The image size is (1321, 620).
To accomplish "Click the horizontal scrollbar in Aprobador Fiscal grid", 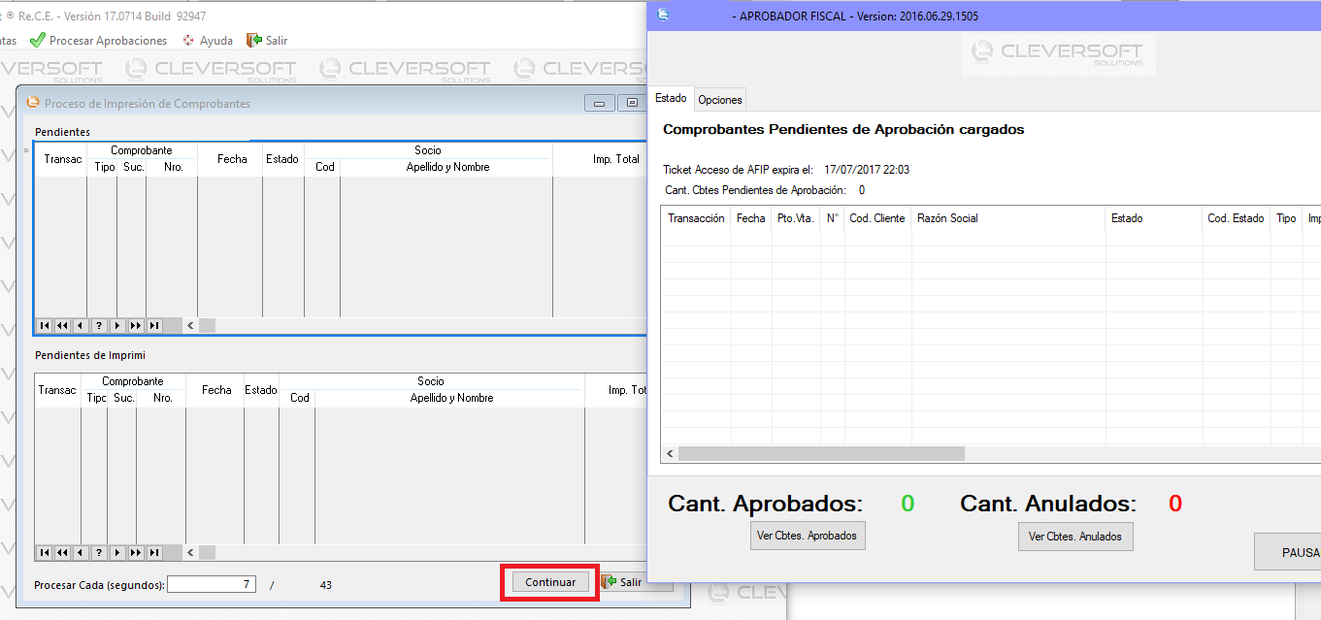I will (821, 454).
